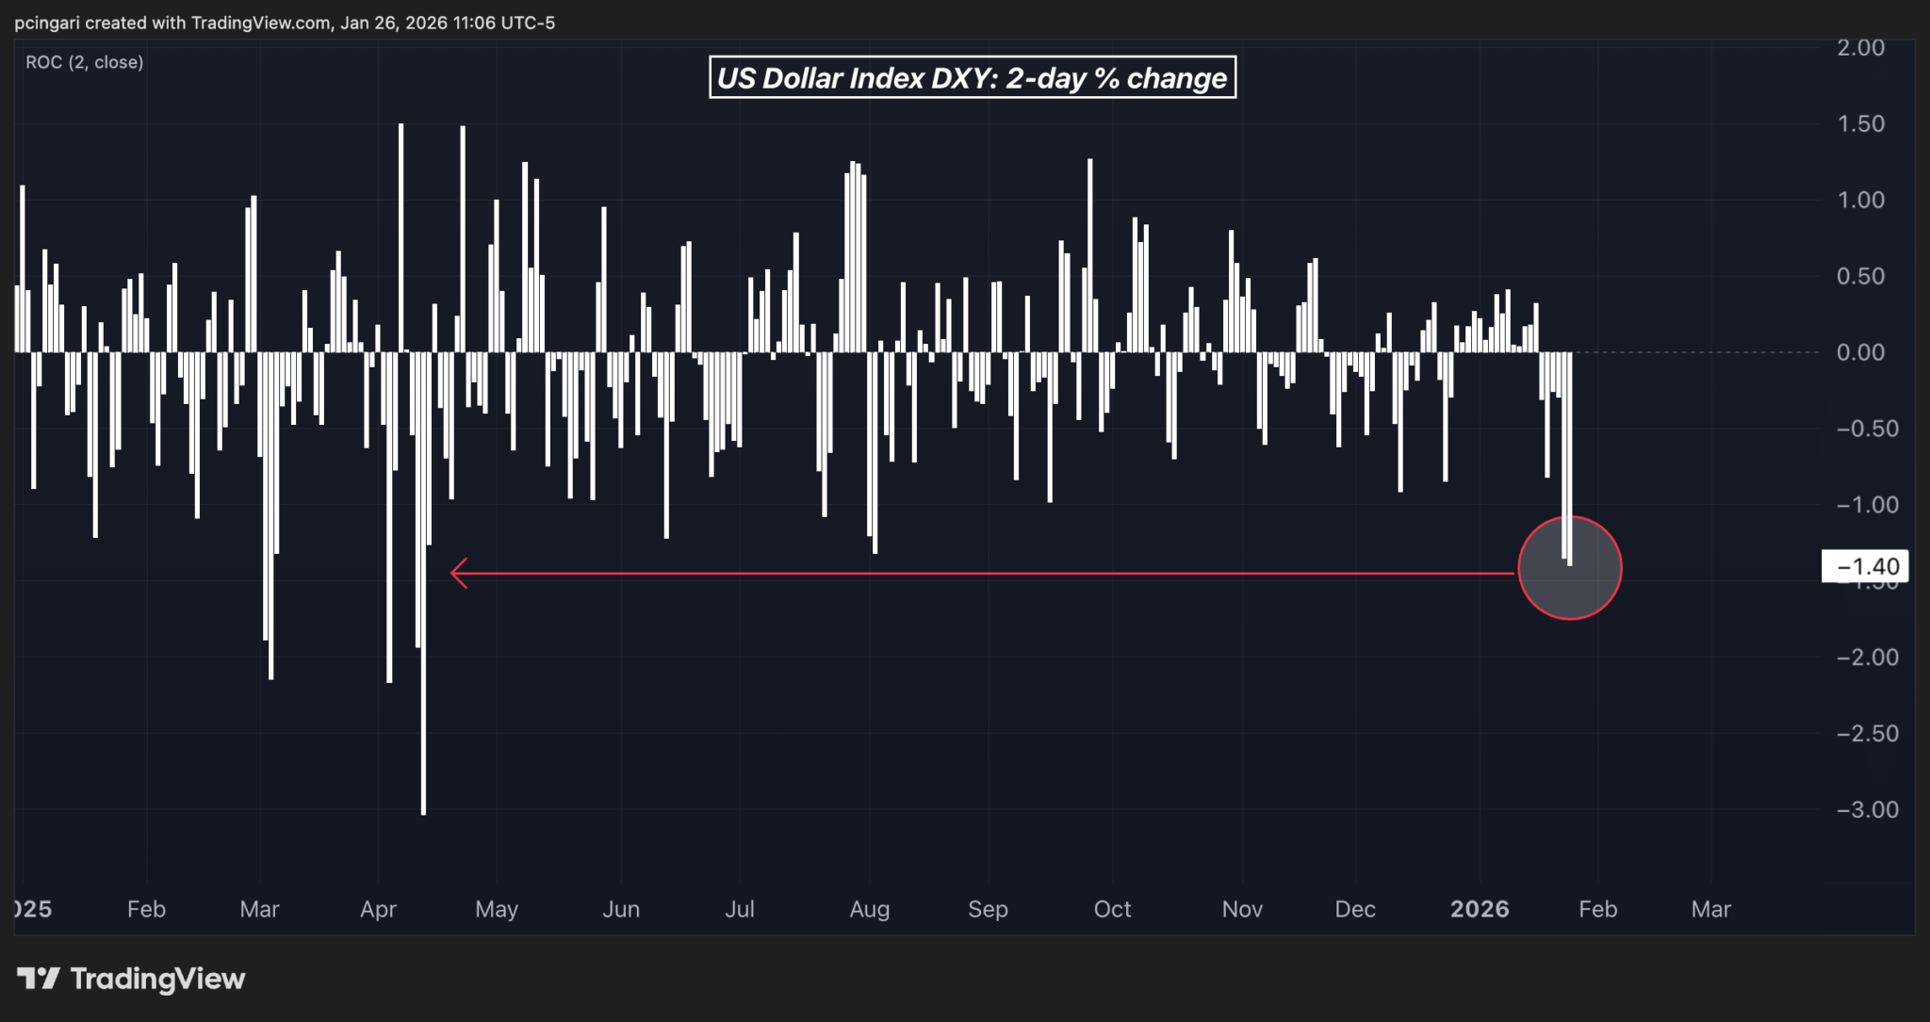Click the tall positive bar near early April
Image resolution: width=1930 pixels, height=1022 pixels.
pyautogui.click(x=400, y=235)
